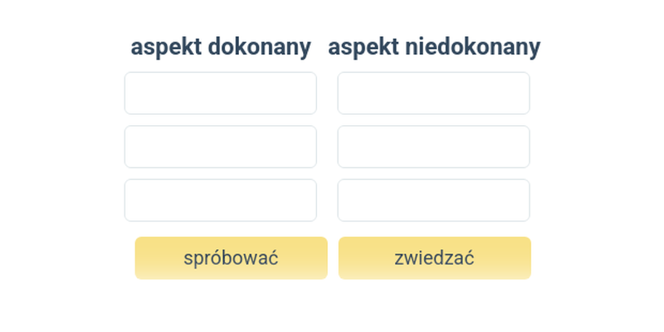Viewport: 664px width, 332px height.
Task: Focus second input under aspekt dokonany
Action: pos(220,147)
